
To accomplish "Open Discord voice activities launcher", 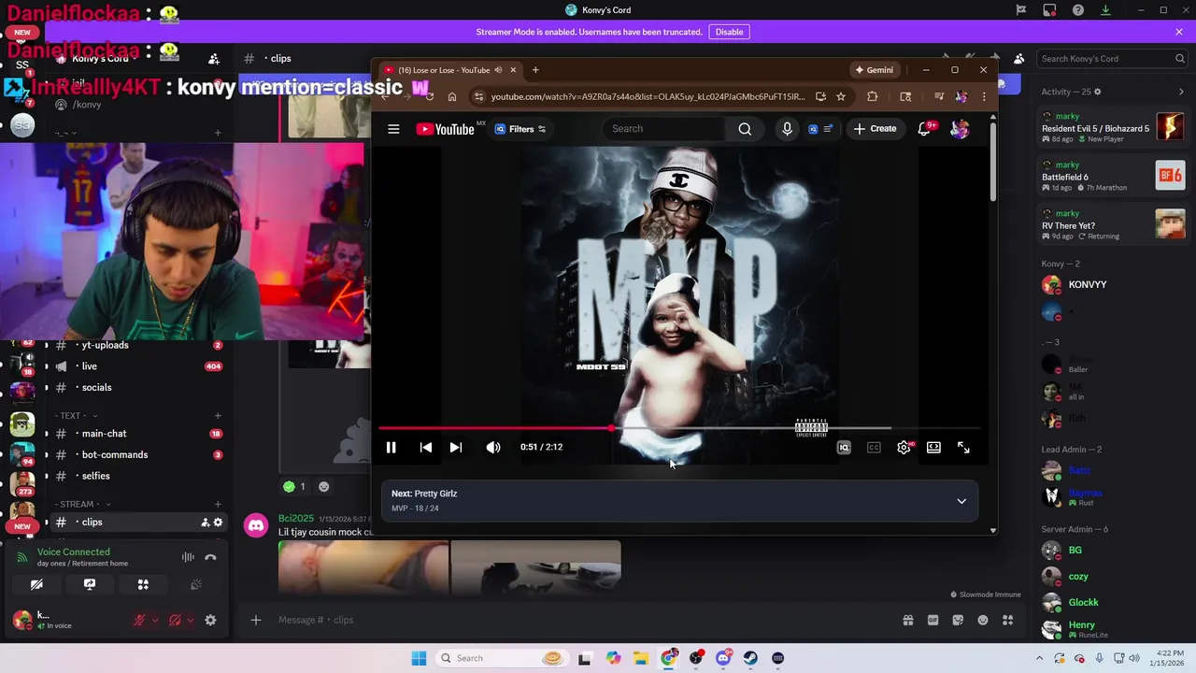I will tap(143, 584).
